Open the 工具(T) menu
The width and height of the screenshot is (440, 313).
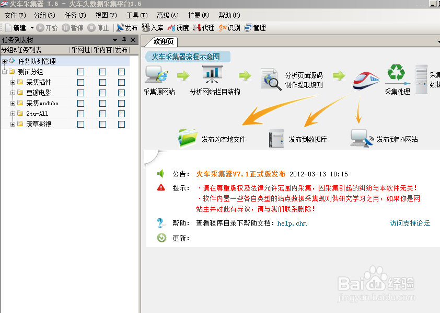(x=137, y=15)
